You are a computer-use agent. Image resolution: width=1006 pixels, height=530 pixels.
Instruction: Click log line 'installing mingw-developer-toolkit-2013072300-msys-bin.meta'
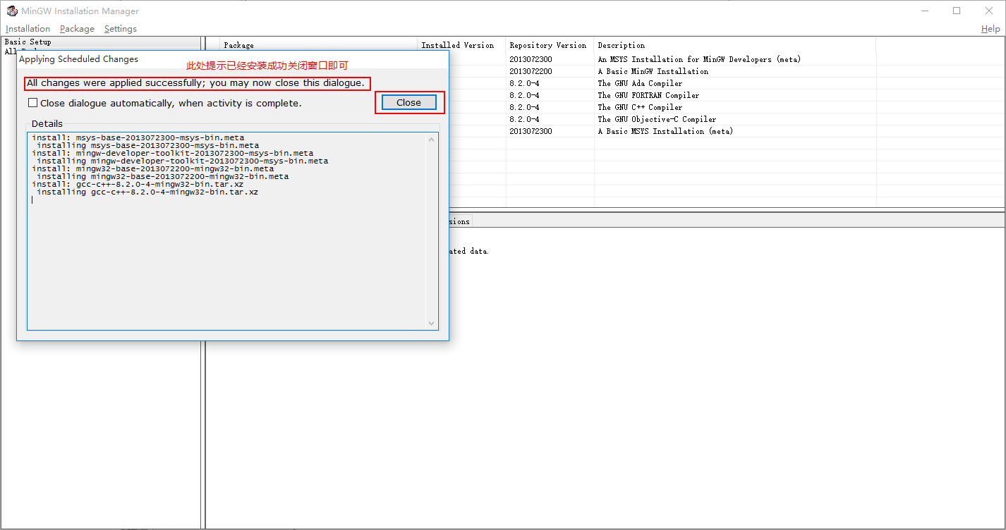[183, 161]
